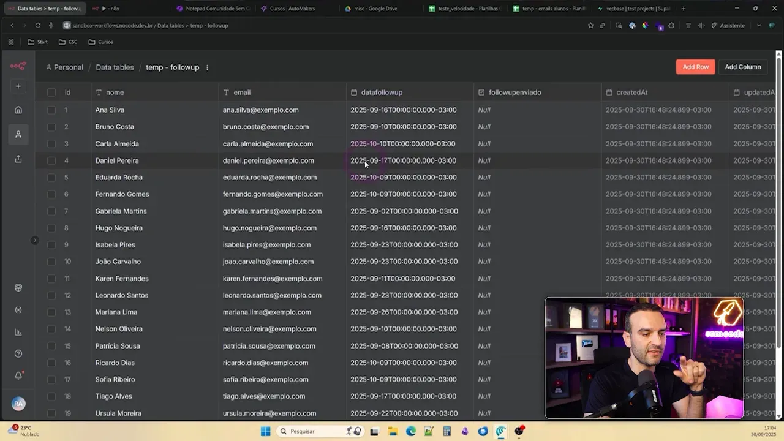Create a new workflow with the plus icon
The height and width of the screenshot is (441, 784).
pos(18,86)
